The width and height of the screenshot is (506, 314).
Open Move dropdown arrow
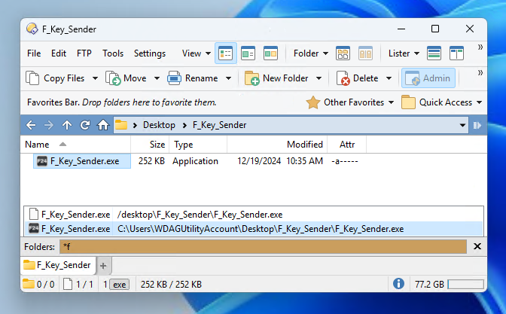[x=157, y=78]
